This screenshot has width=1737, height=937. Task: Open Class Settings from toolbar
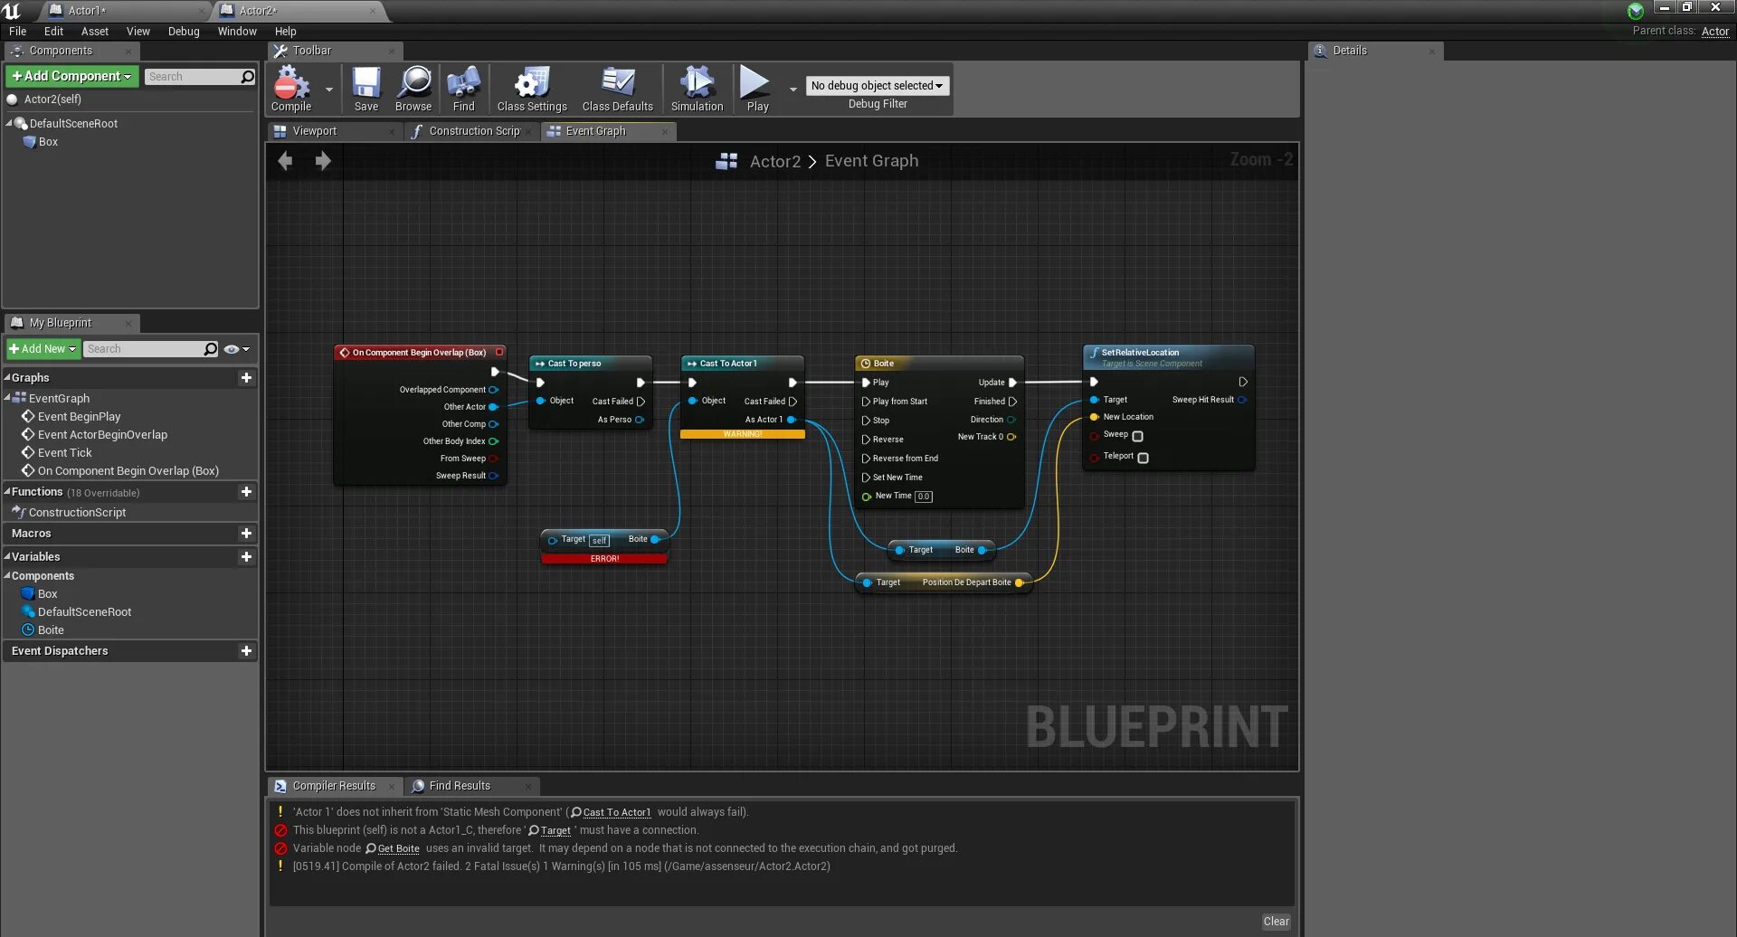pos(532,88)
